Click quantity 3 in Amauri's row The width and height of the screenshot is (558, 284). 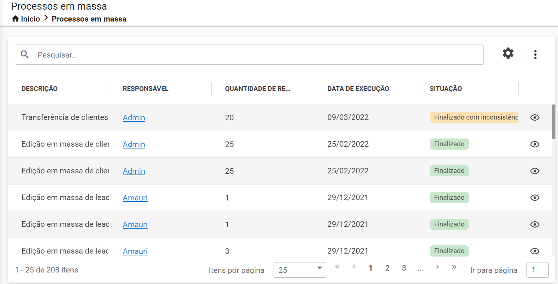(x=227, y=251)
